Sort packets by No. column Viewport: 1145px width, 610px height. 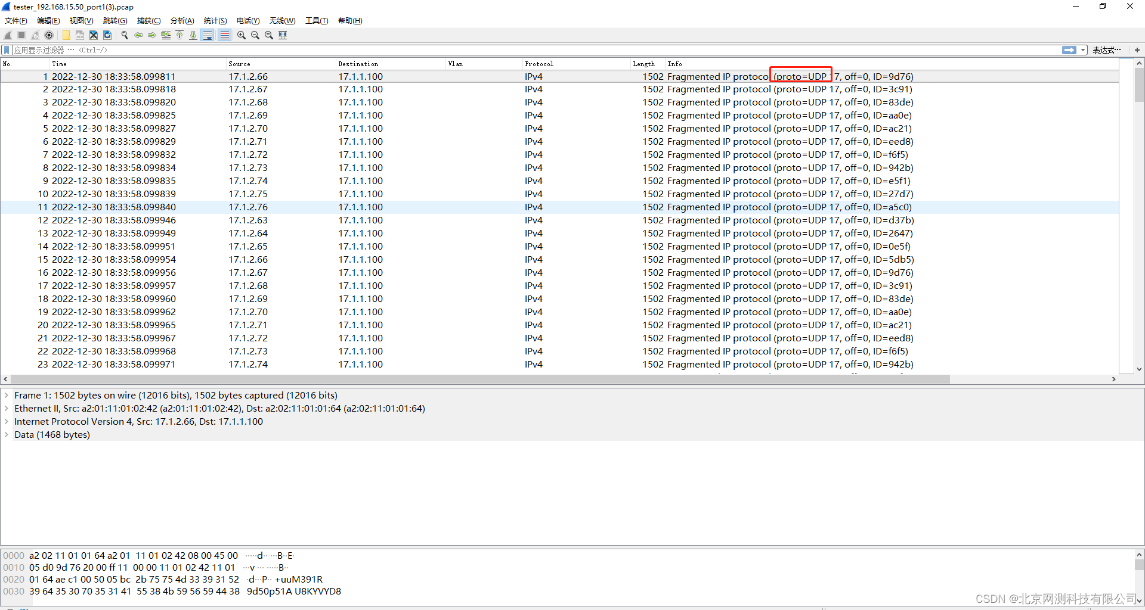click(25, 64)
